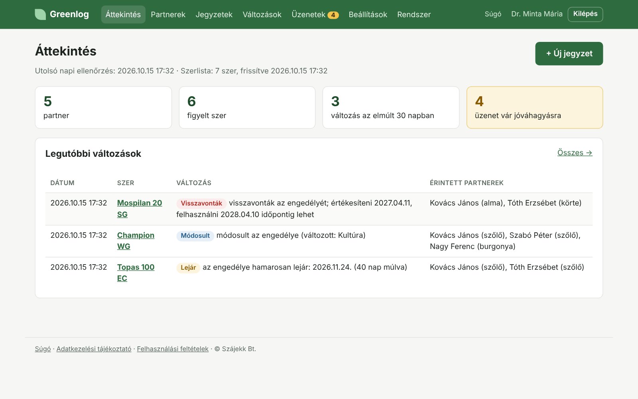Click the partners cell listing Nagy Ferenc (burgonya)

(x=505, y=241)
